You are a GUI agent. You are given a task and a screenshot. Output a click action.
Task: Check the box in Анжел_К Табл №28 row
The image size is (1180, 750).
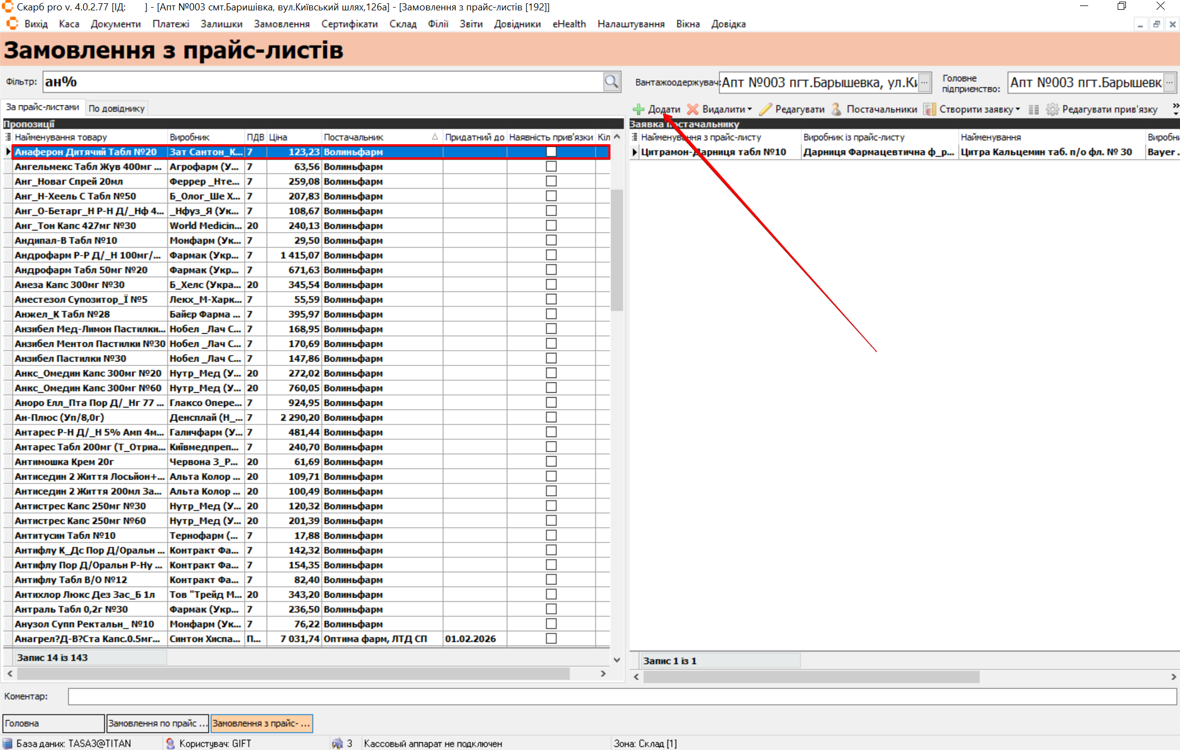[x=551, y=314]
